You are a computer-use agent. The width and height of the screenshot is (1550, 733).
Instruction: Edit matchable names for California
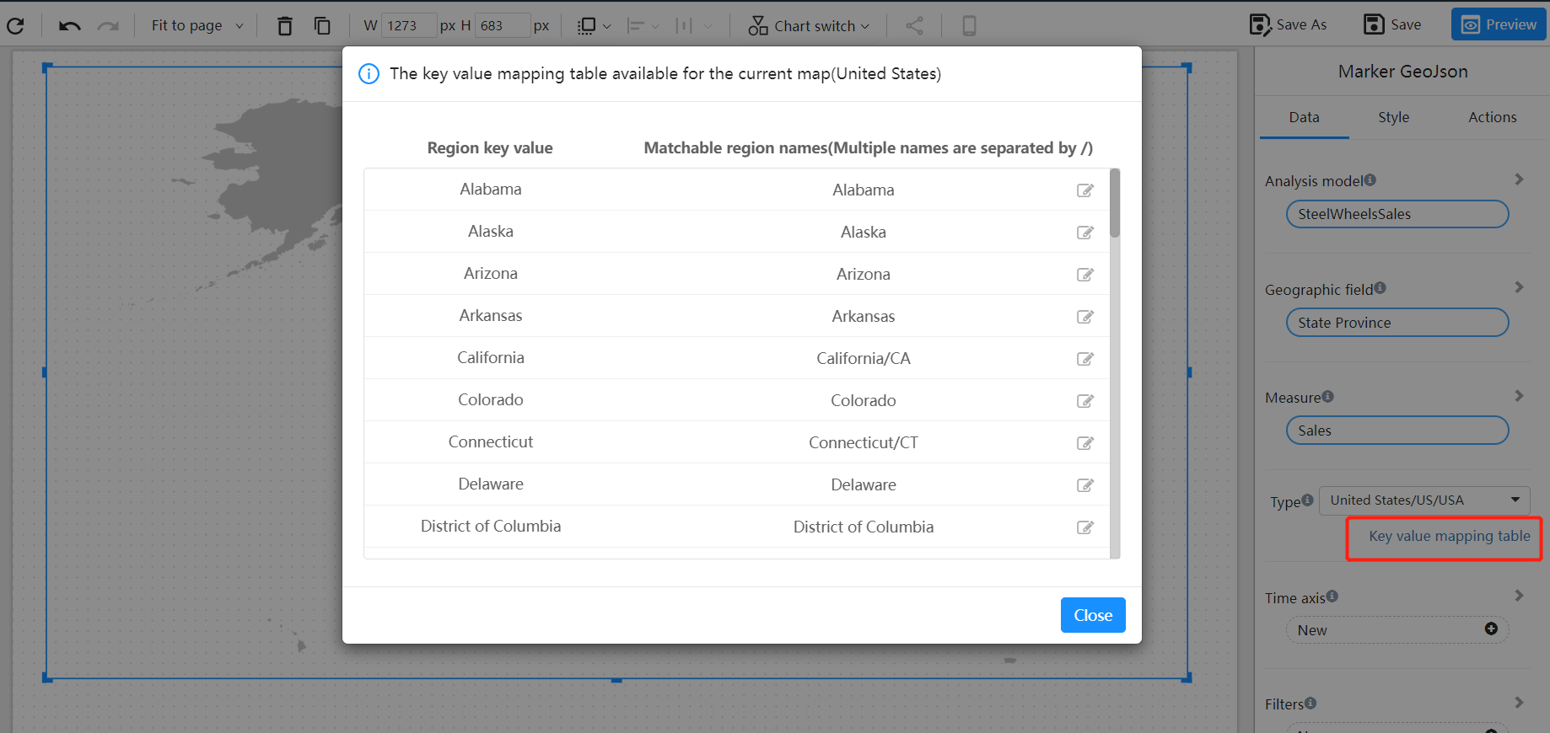coord(1085,359)
